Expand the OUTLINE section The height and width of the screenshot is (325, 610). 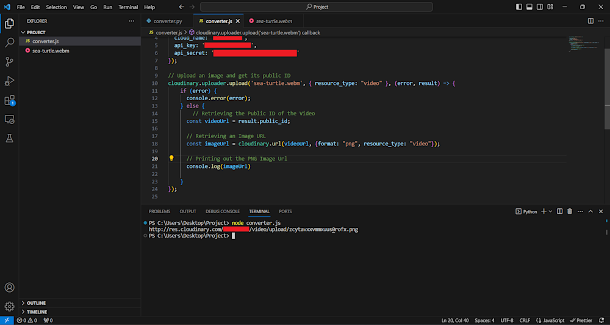coord(36,303)
